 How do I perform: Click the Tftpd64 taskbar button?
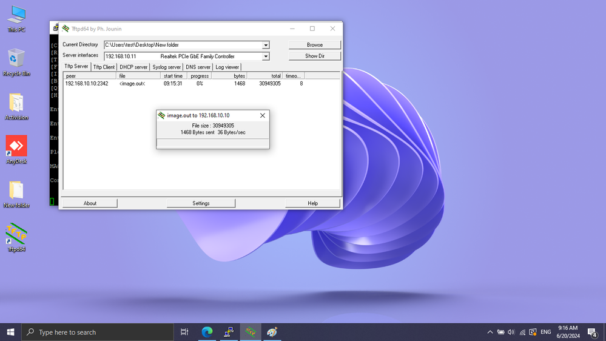coord(251,332)
